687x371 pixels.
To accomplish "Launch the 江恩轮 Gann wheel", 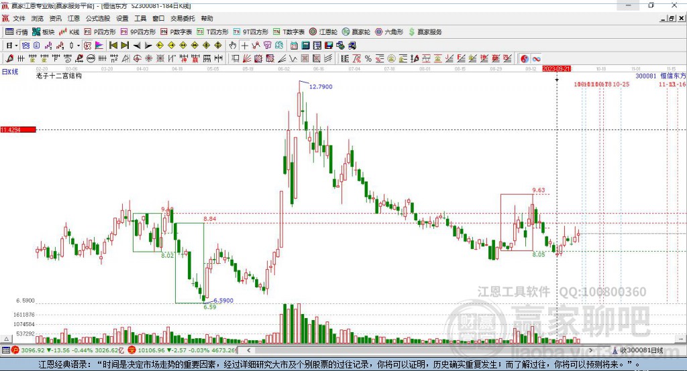I will 323,32.
